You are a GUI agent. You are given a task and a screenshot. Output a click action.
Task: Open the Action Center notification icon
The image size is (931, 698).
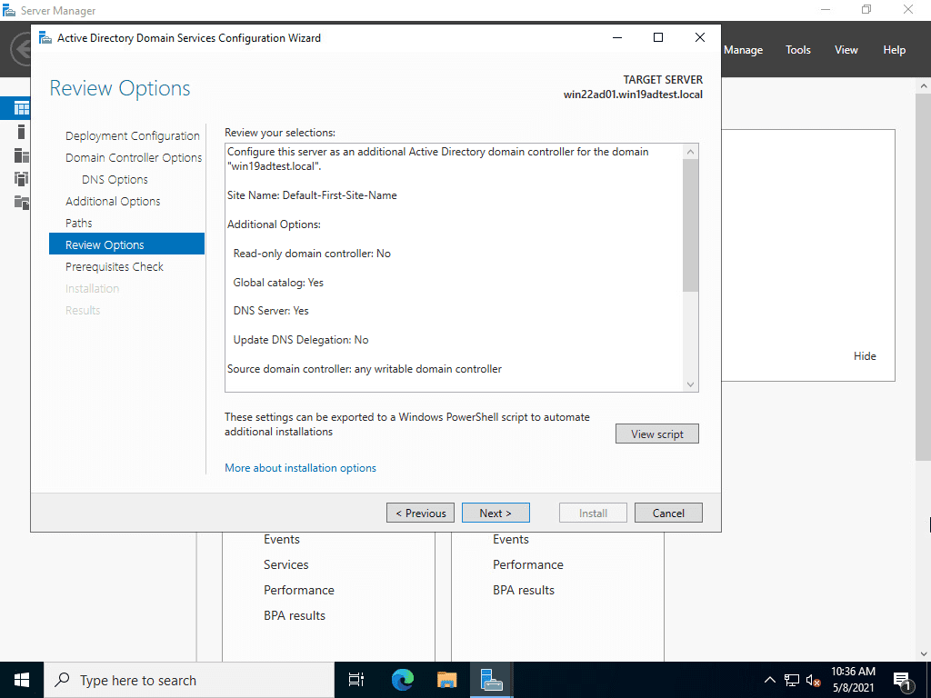pyautogui.click(x=903, y=679)
